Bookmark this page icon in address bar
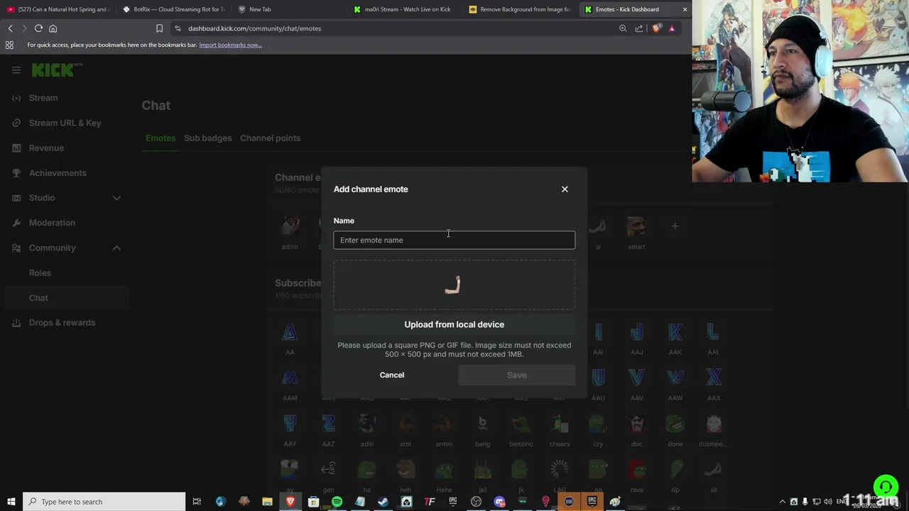Image resolution: width=909 pixels, height=511 pixels. coord(159,28)
